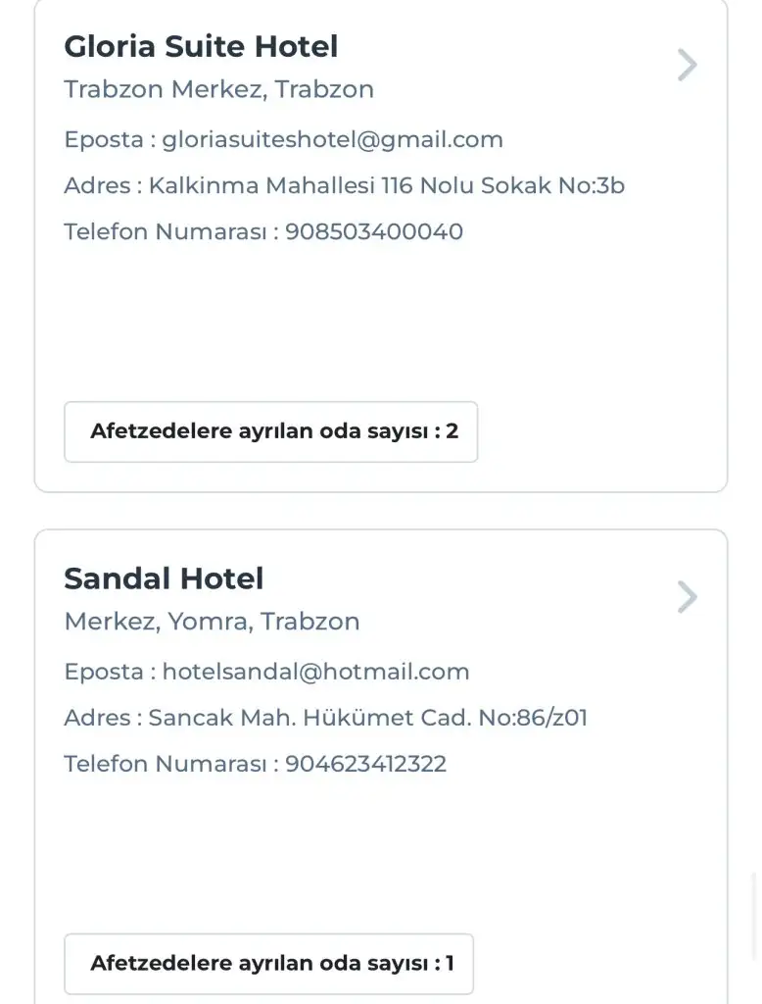Click 'Telefon Numarası' label on Sandal card
This screenshot has width=762, height=1004.
coord(166,764)
